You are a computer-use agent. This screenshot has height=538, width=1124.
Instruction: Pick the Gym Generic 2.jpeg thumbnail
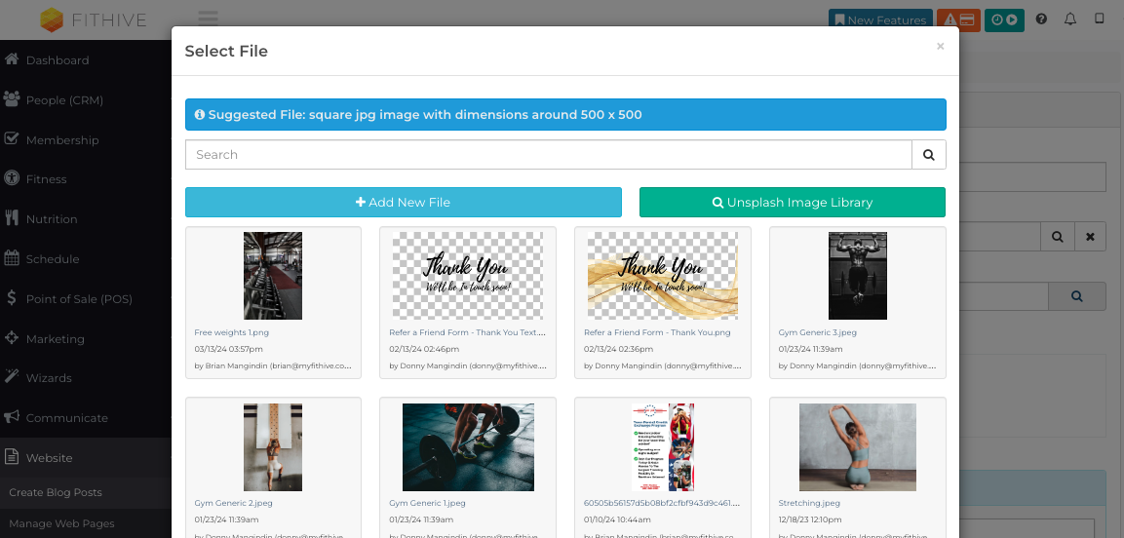273,447
